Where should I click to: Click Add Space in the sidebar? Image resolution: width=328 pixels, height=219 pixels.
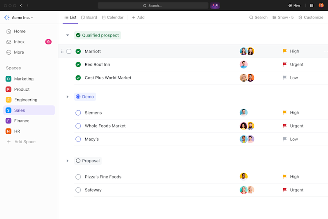coord(21,141)
